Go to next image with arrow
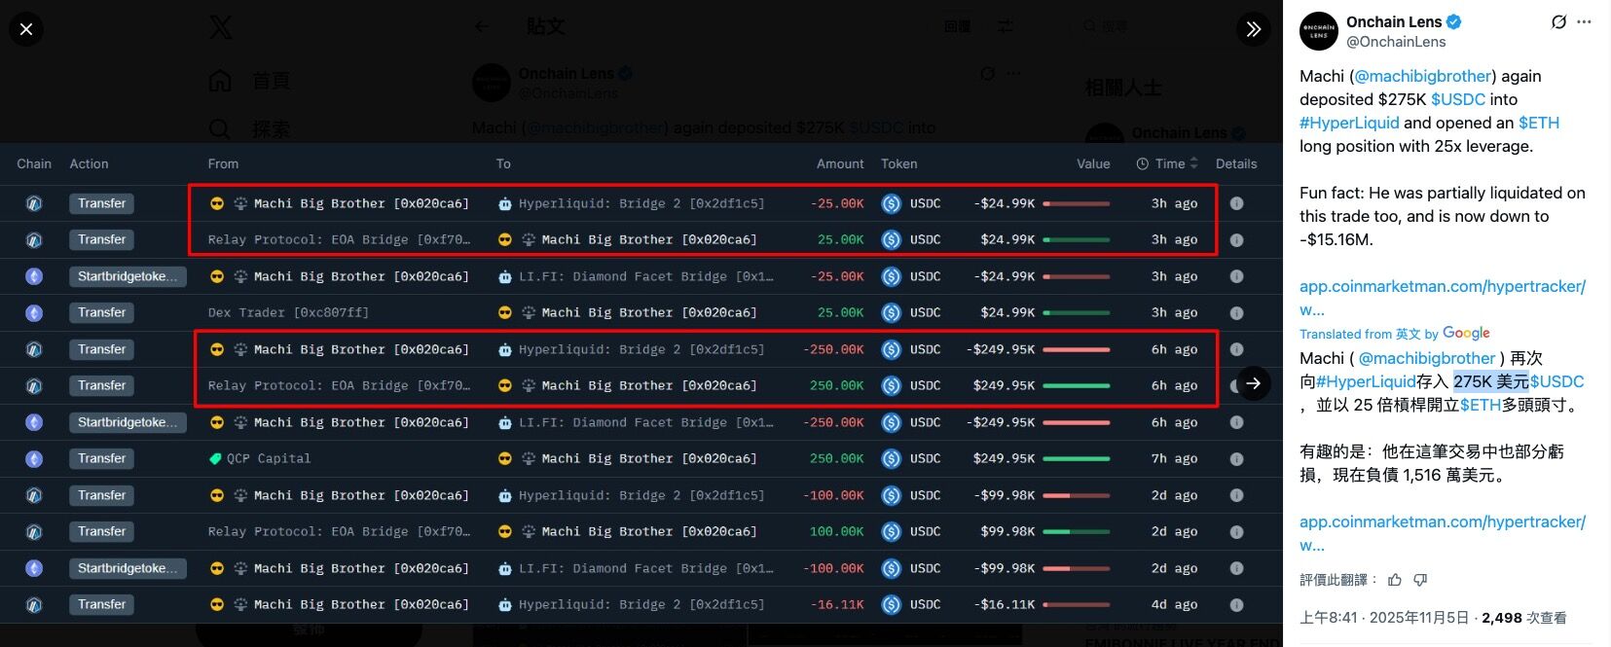The height and width of the screenshot is (647, 1611). [x=1254, y=383]
